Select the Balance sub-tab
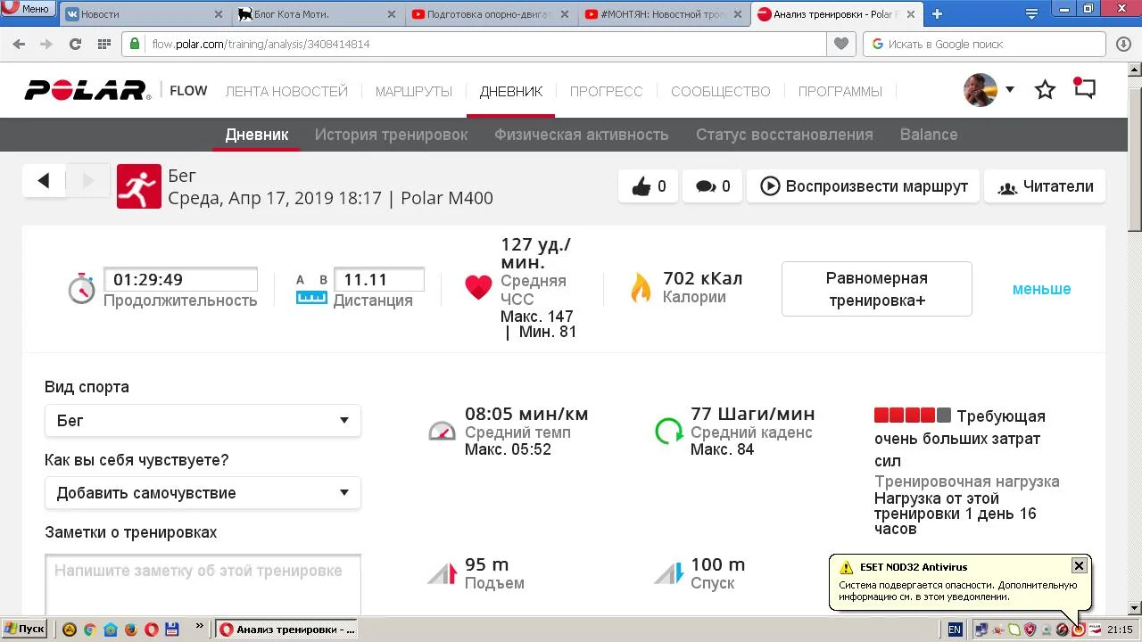This screenshot has width=1142, height=642. [929, 135]
